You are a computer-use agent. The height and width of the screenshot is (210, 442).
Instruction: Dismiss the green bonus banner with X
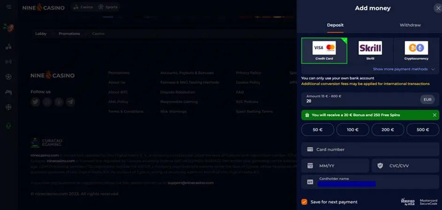tap(434, 115)
